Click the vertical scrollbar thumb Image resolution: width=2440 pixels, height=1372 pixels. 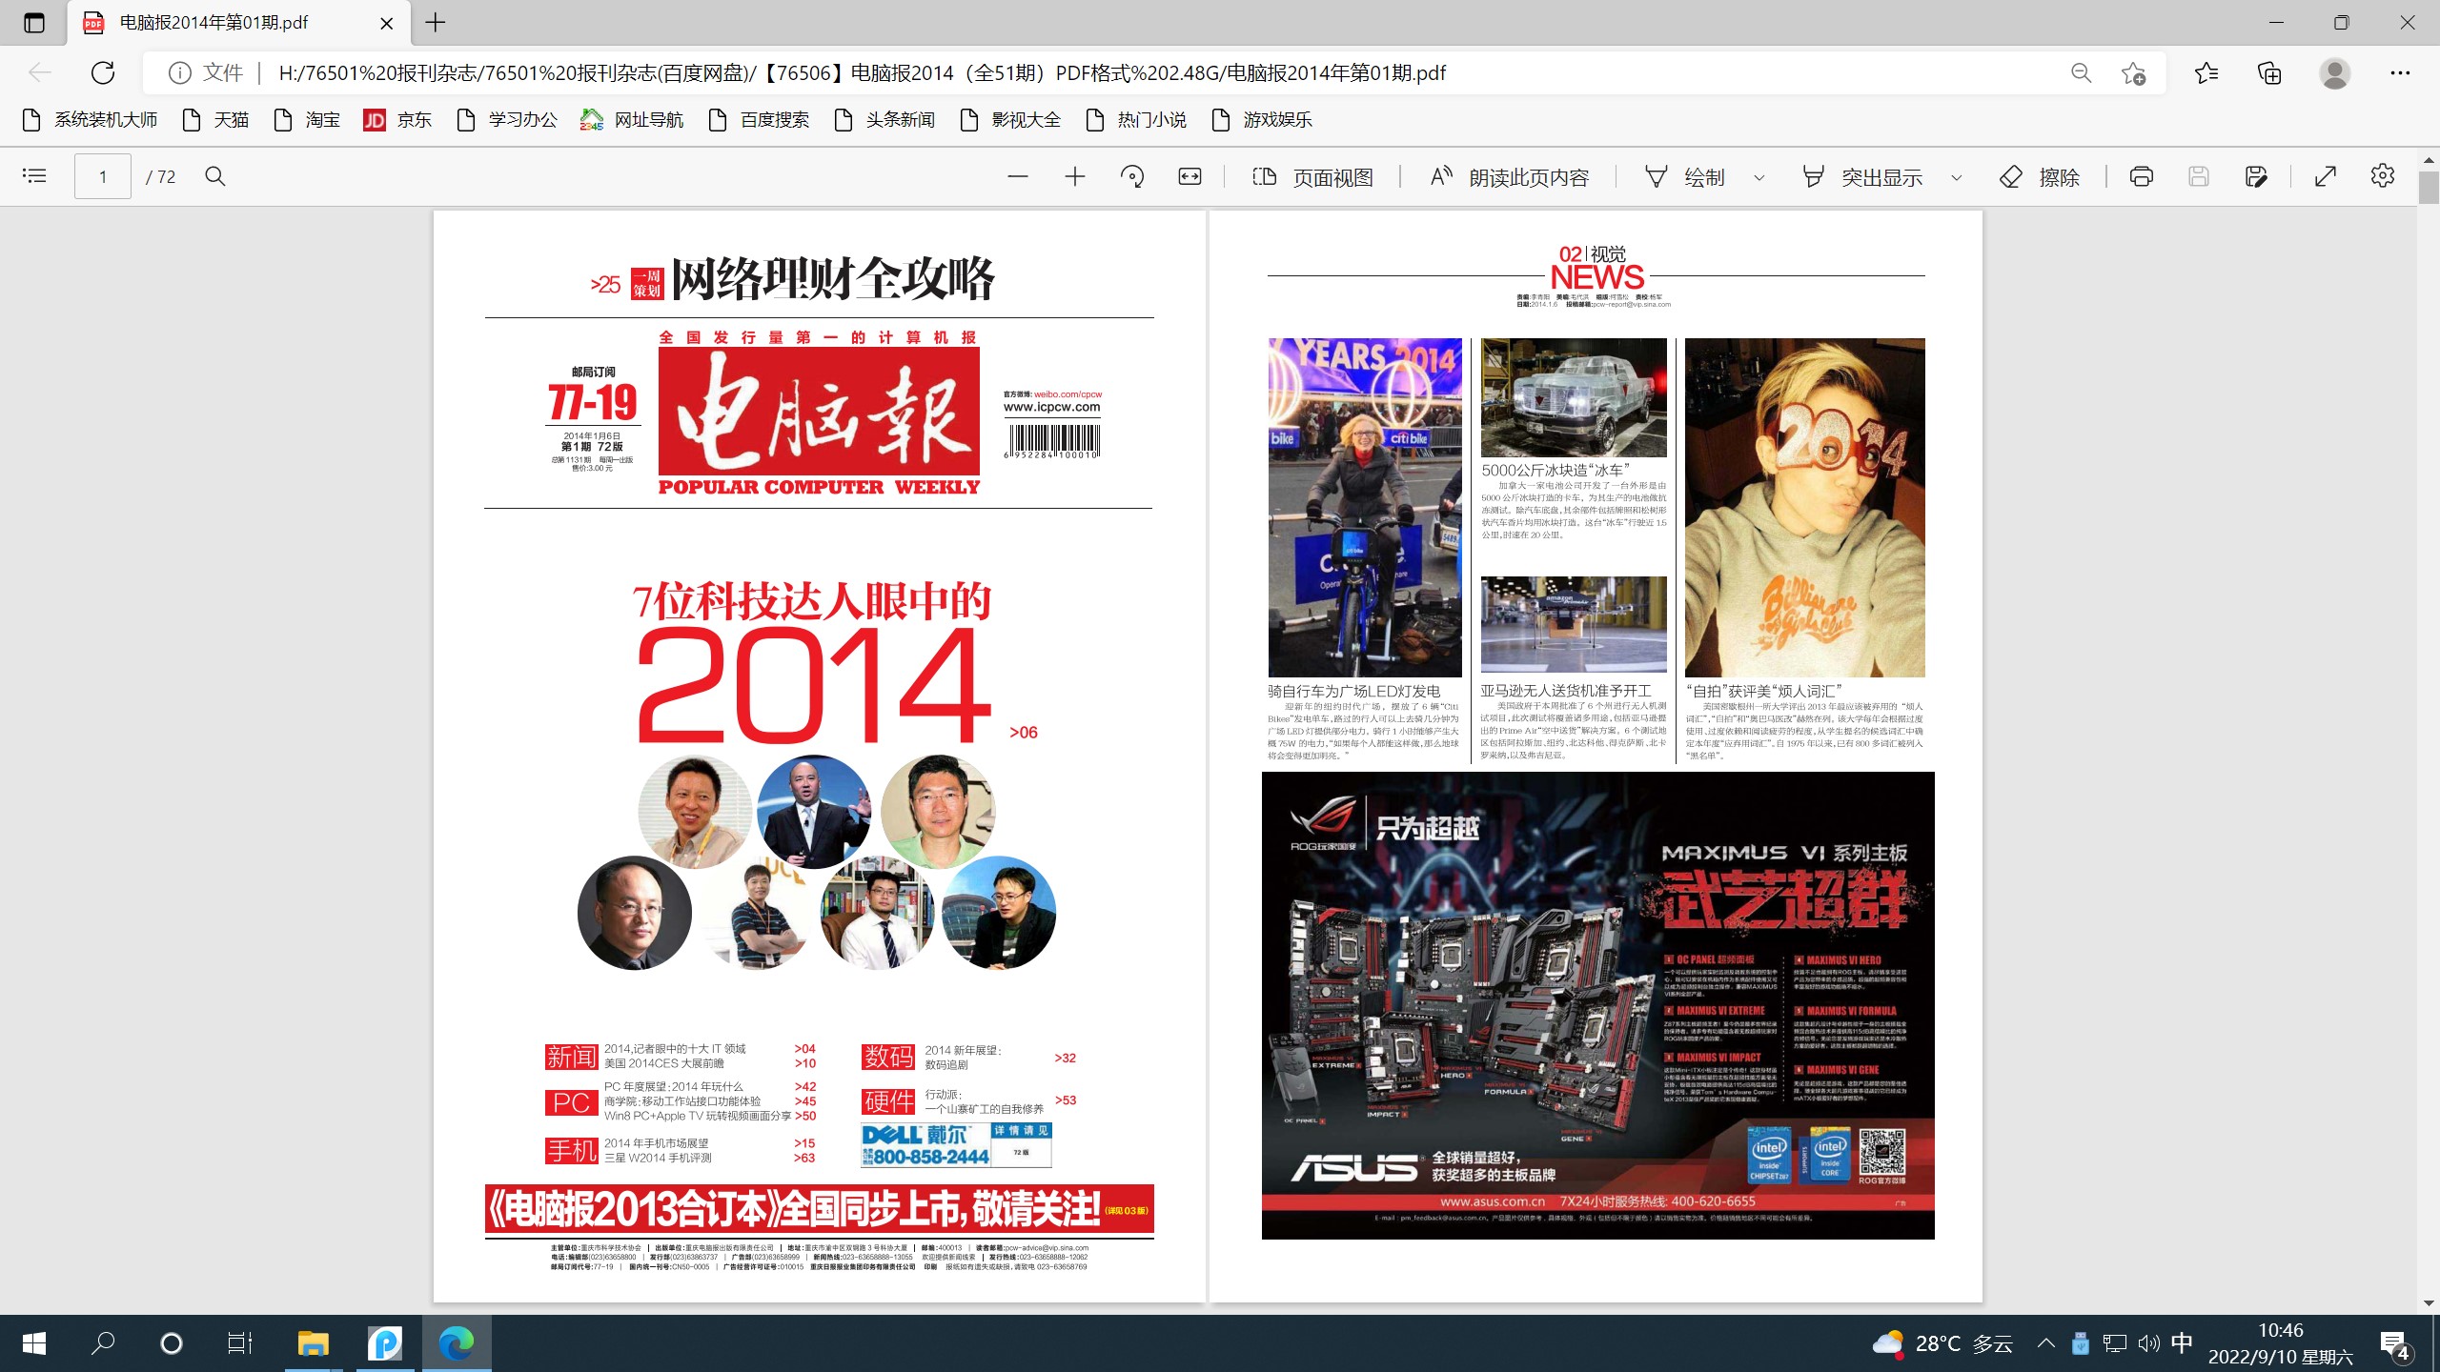[x=2428, y=187]
